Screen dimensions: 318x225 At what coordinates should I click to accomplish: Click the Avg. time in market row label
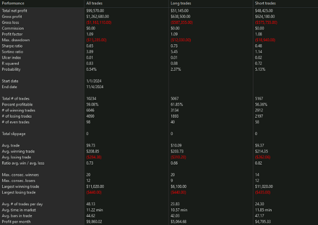pos(18,210)
